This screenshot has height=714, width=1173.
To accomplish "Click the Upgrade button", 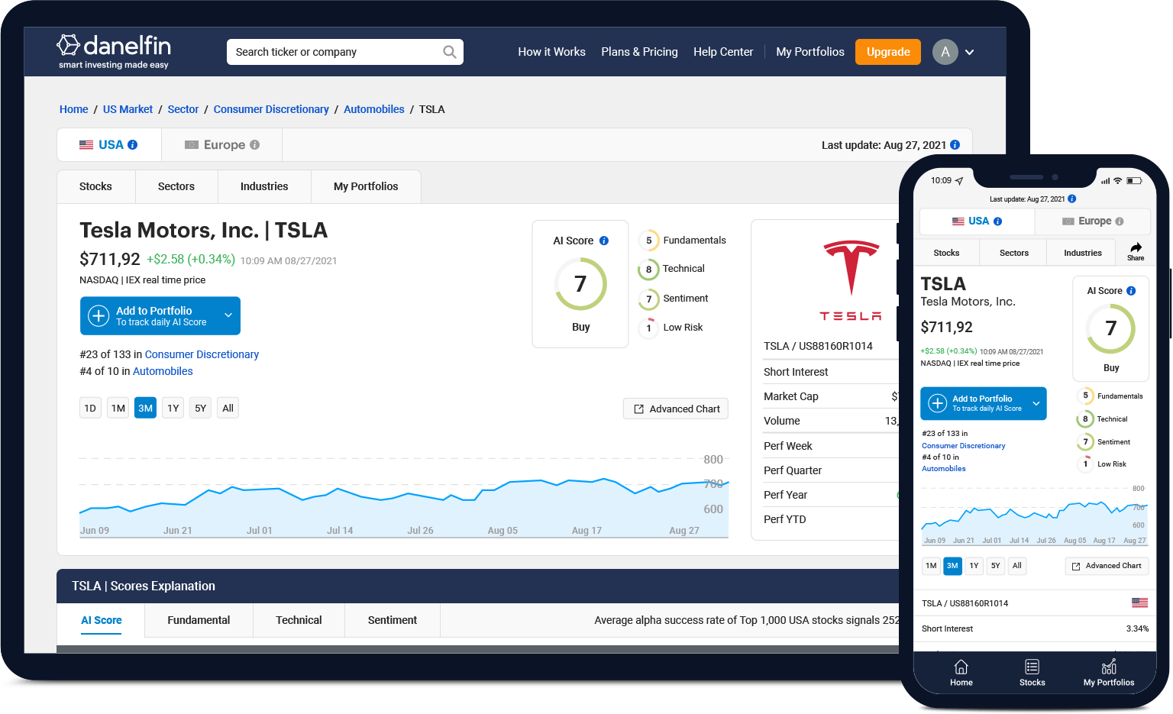I will coord(888,52).
